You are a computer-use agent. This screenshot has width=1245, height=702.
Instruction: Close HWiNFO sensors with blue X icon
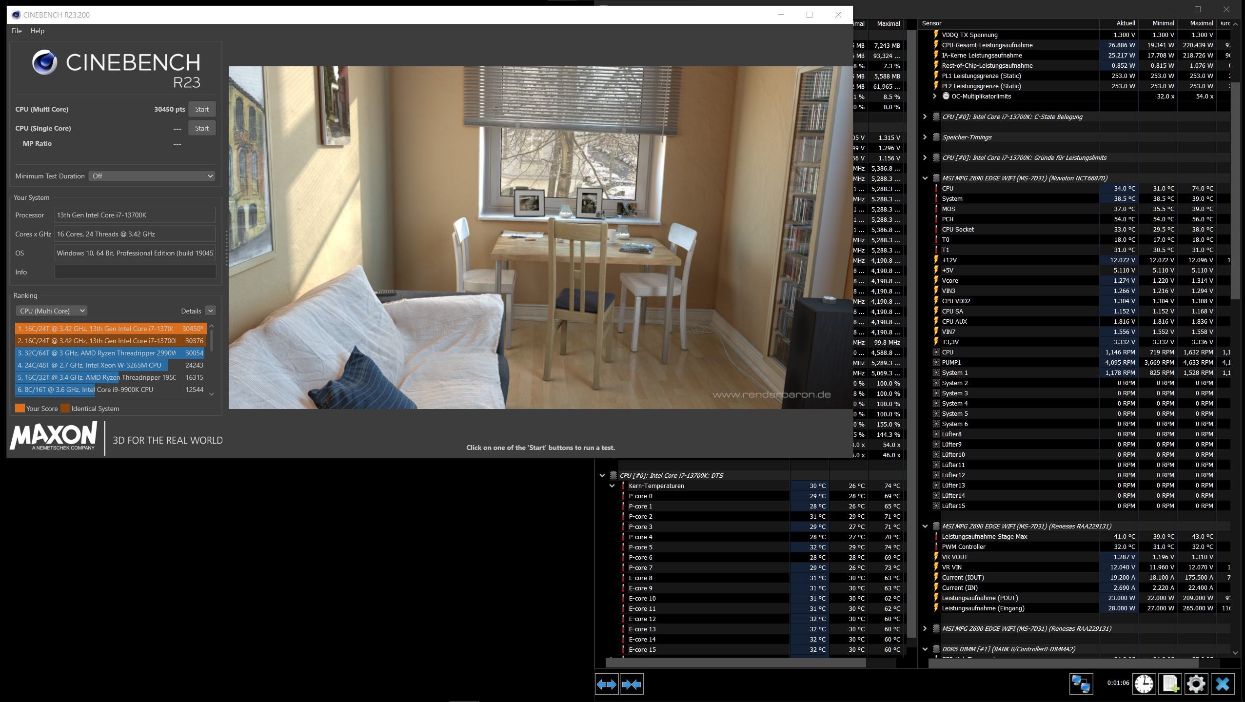click(x=1223, y=684)
